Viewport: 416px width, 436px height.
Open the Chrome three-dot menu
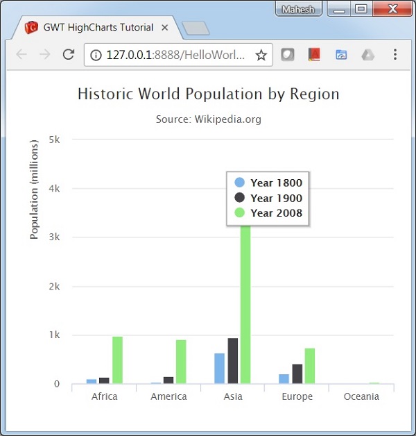tap(395, 55)
